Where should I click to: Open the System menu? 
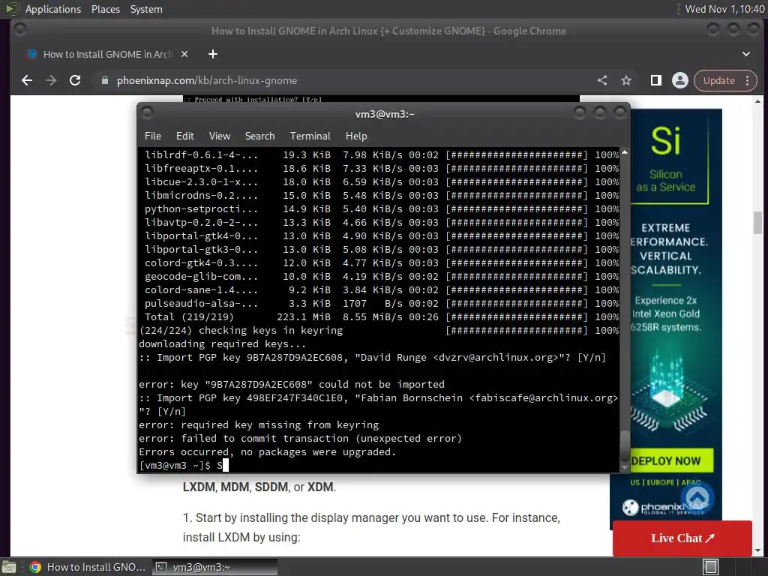(146, 9)
